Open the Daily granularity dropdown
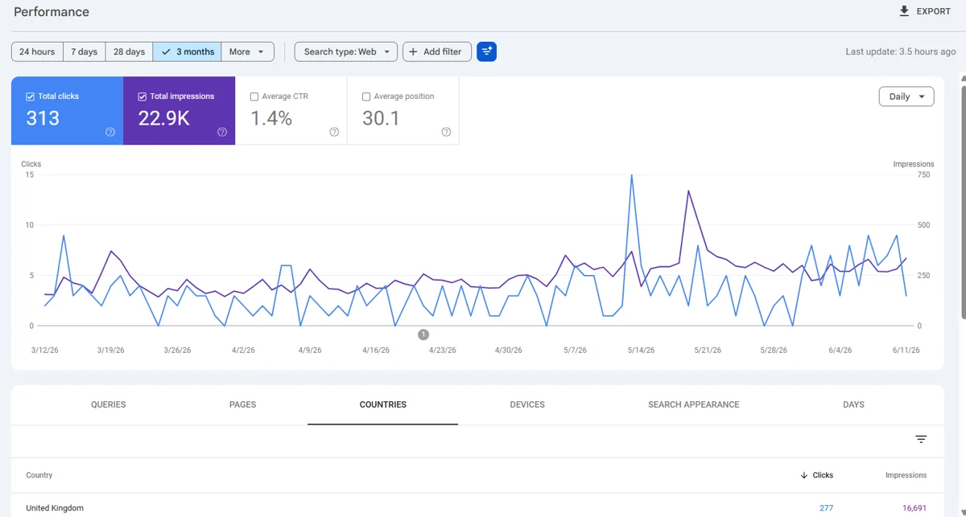Viewport: 966px width, 517px height. coord(906,96)
